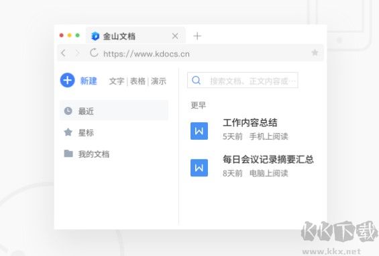The image size is (379, 256).
Task: Open the 工作内容总结 document
Action: 250,122
